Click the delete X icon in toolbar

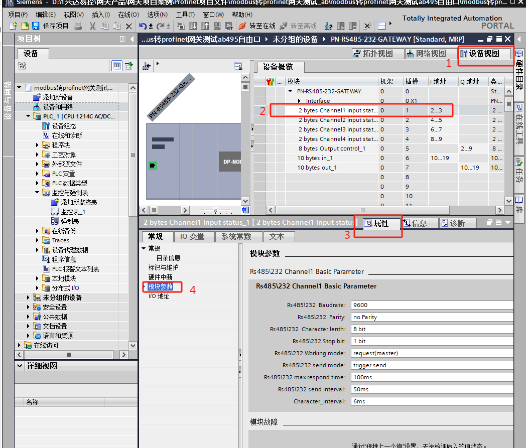pyautogui.click(x=129, y=26)
